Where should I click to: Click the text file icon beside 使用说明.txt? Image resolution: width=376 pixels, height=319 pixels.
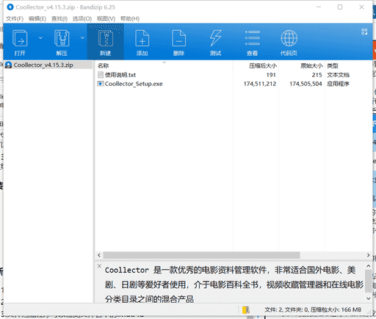(101, 75)
